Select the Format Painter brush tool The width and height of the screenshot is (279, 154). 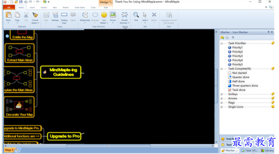pos(35,15)
